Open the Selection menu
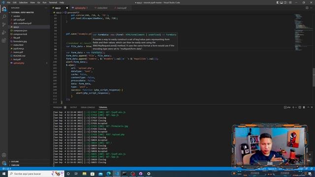This screenshot has height=177, width=315. coord(23,2)
